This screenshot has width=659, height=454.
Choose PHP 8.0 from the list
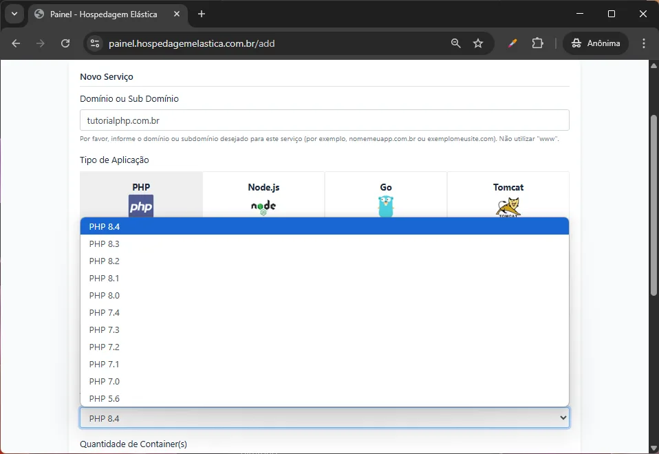pyautogui.click(x=325, y=296)
